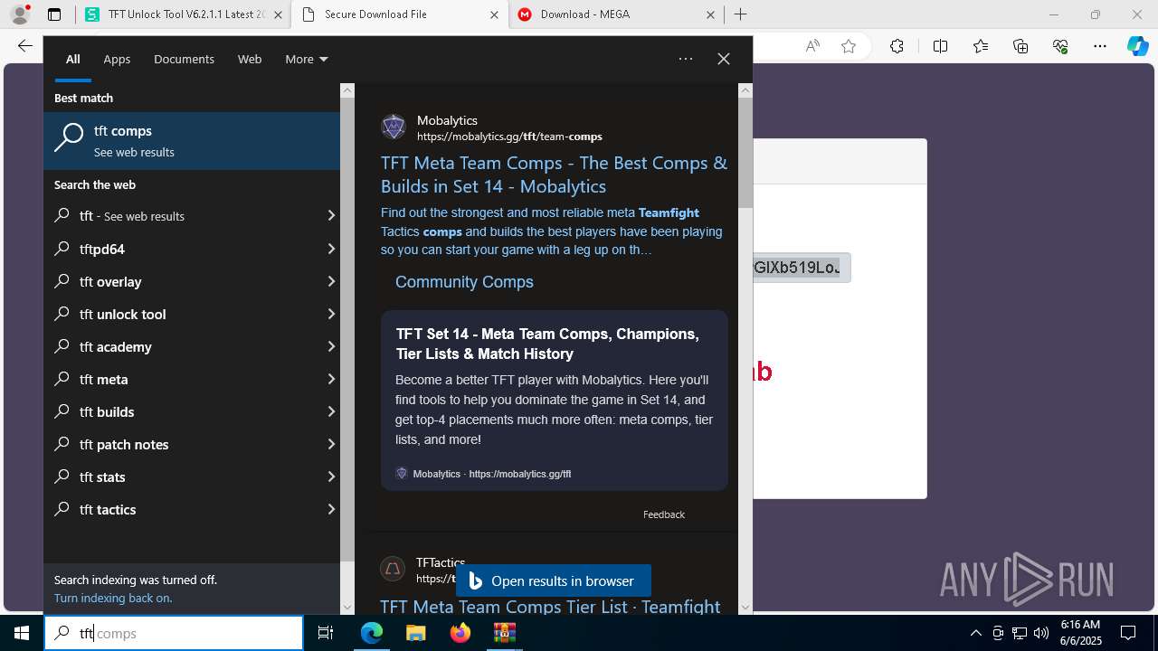
Task: Switch to Secure Download File tab
Action: pyautogui.click(x=400, y=14)
